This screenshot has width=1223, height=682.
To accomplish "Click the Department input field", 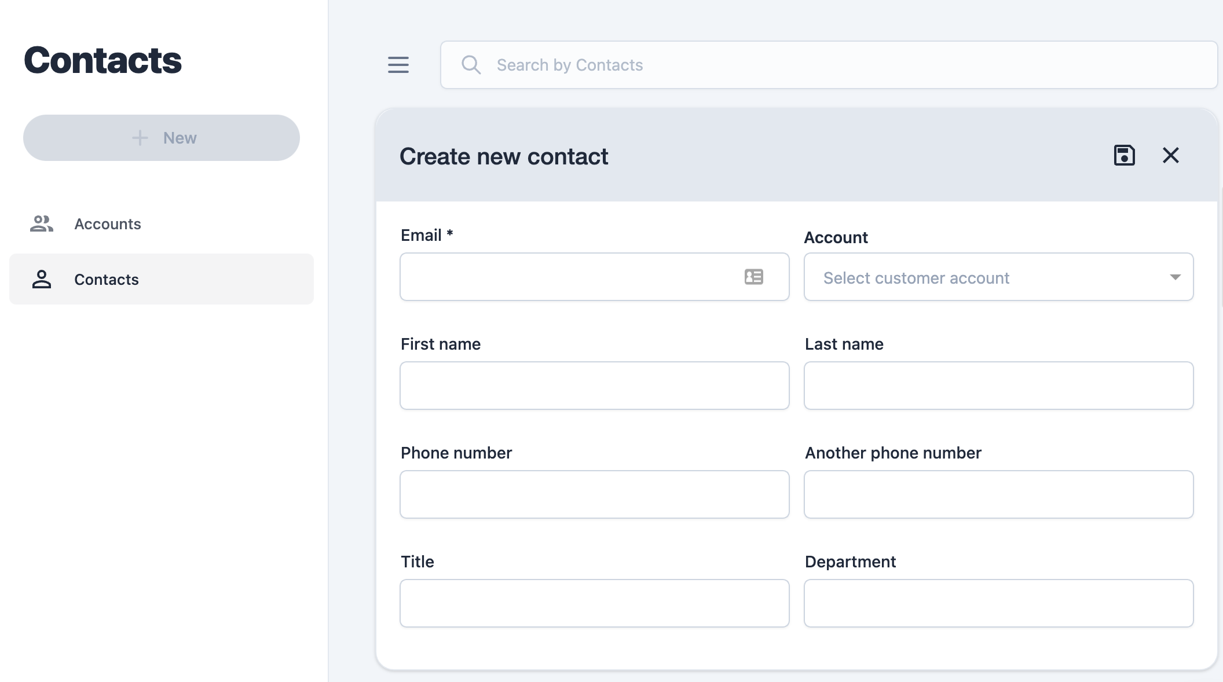I will [x=999, y=603].
